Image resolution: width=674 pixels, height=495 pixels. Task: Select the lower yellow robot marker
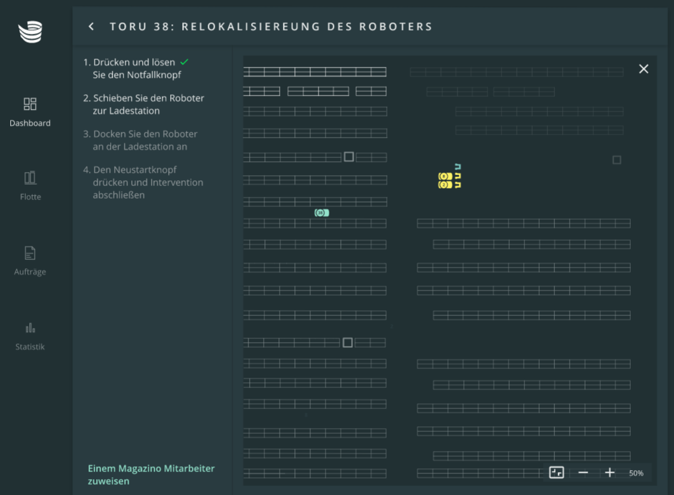click(445, 185)
